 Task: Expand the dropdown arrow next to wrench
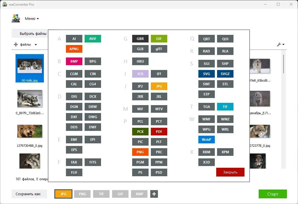point(283,44)
